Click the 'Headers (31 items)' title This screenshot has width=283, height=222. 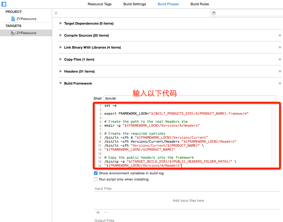pos(79,71)
